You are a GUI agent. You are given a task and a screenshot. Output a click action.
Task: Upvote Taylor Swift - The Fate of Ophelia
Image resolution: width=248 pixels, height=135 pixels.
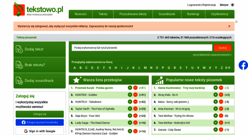point(130,109)
